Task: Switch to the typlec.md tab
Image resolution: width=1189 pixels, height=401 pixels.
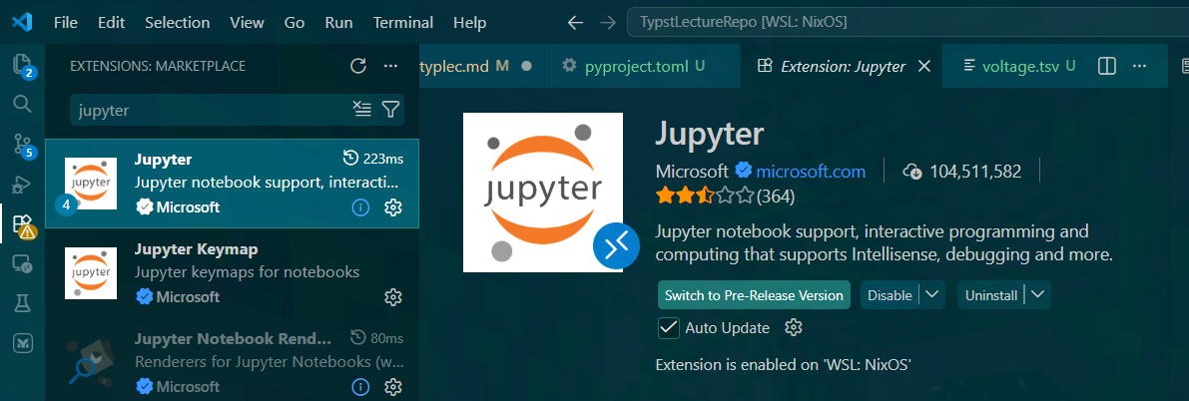Action: tap(481, 66)
